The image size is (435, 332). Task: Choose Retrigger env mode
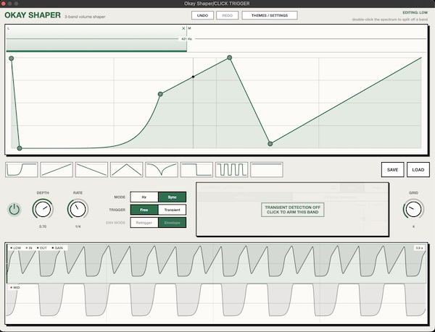tap(144, 223)
